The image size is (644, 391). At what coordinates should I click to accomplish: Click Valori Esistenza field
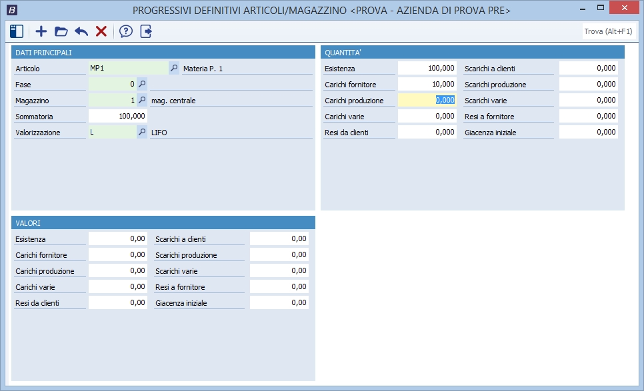[118, 238]
